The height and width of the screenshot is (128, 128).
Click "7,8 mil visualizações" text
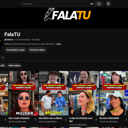pos(108,122)
